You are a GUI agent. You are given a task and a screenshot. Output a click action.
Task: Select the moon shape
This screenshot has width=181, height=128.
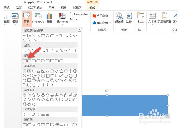[x=71, y=80]
